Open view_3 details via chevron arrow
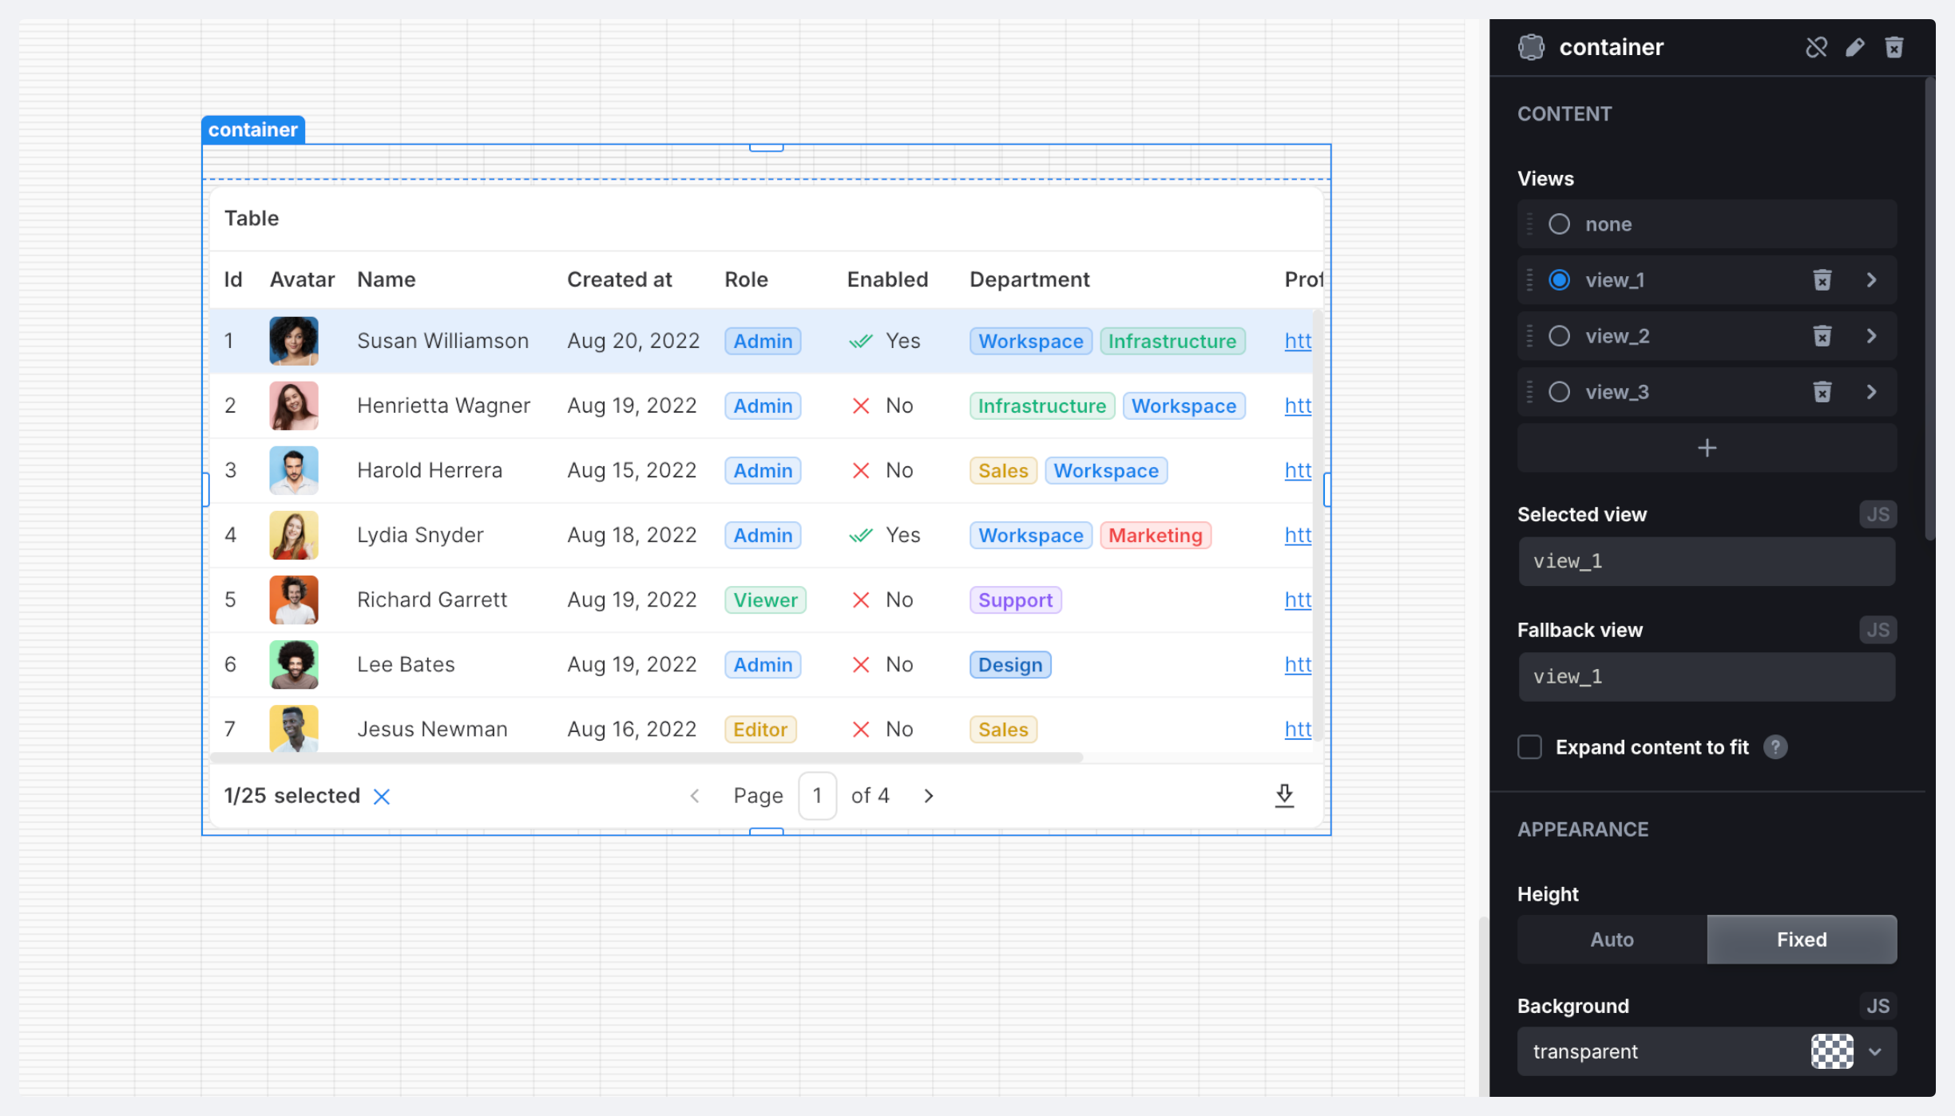Screen dimensions: 1955x1116 (x=1871, y=392)
